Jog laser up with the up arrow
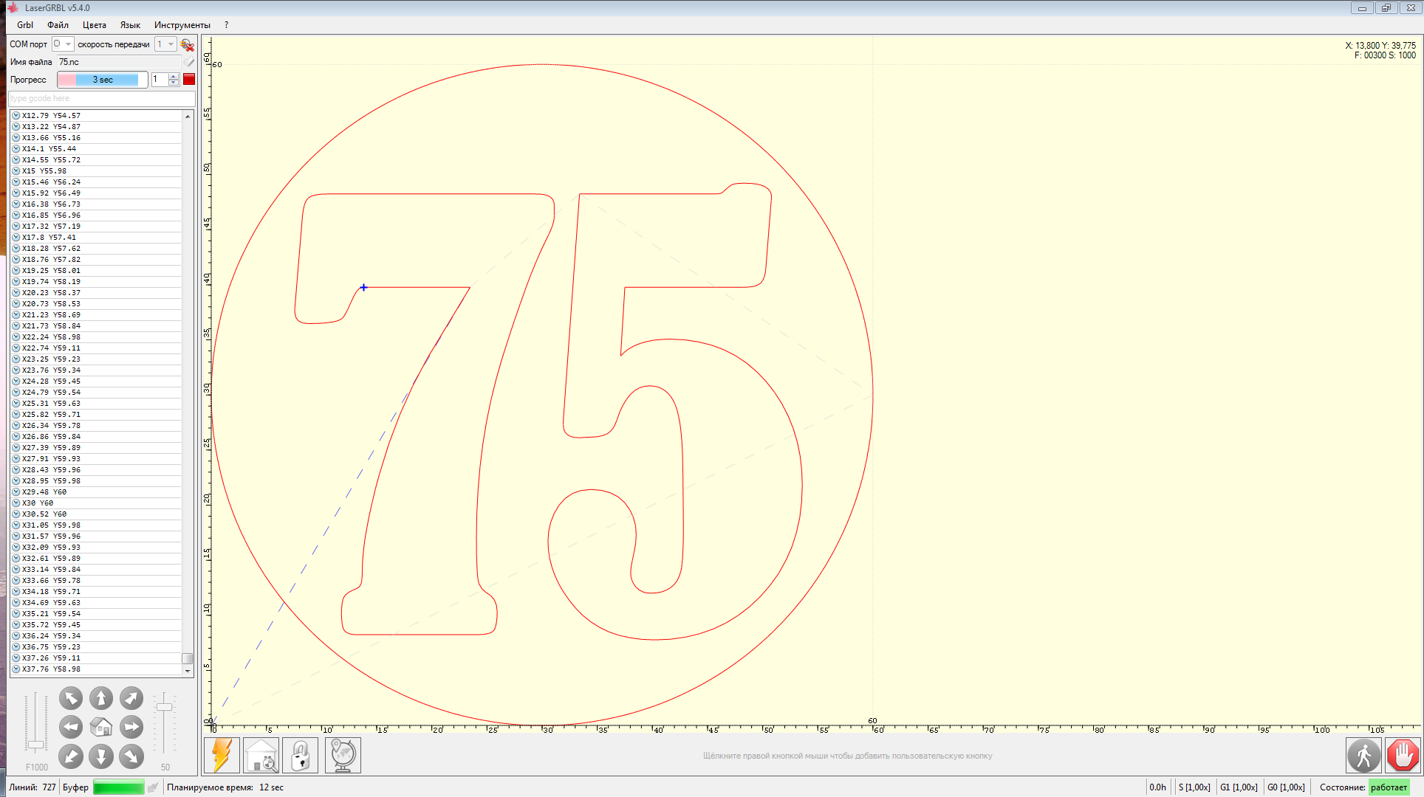The width and height of the screenshot is (1424, 797). point(101,698)
